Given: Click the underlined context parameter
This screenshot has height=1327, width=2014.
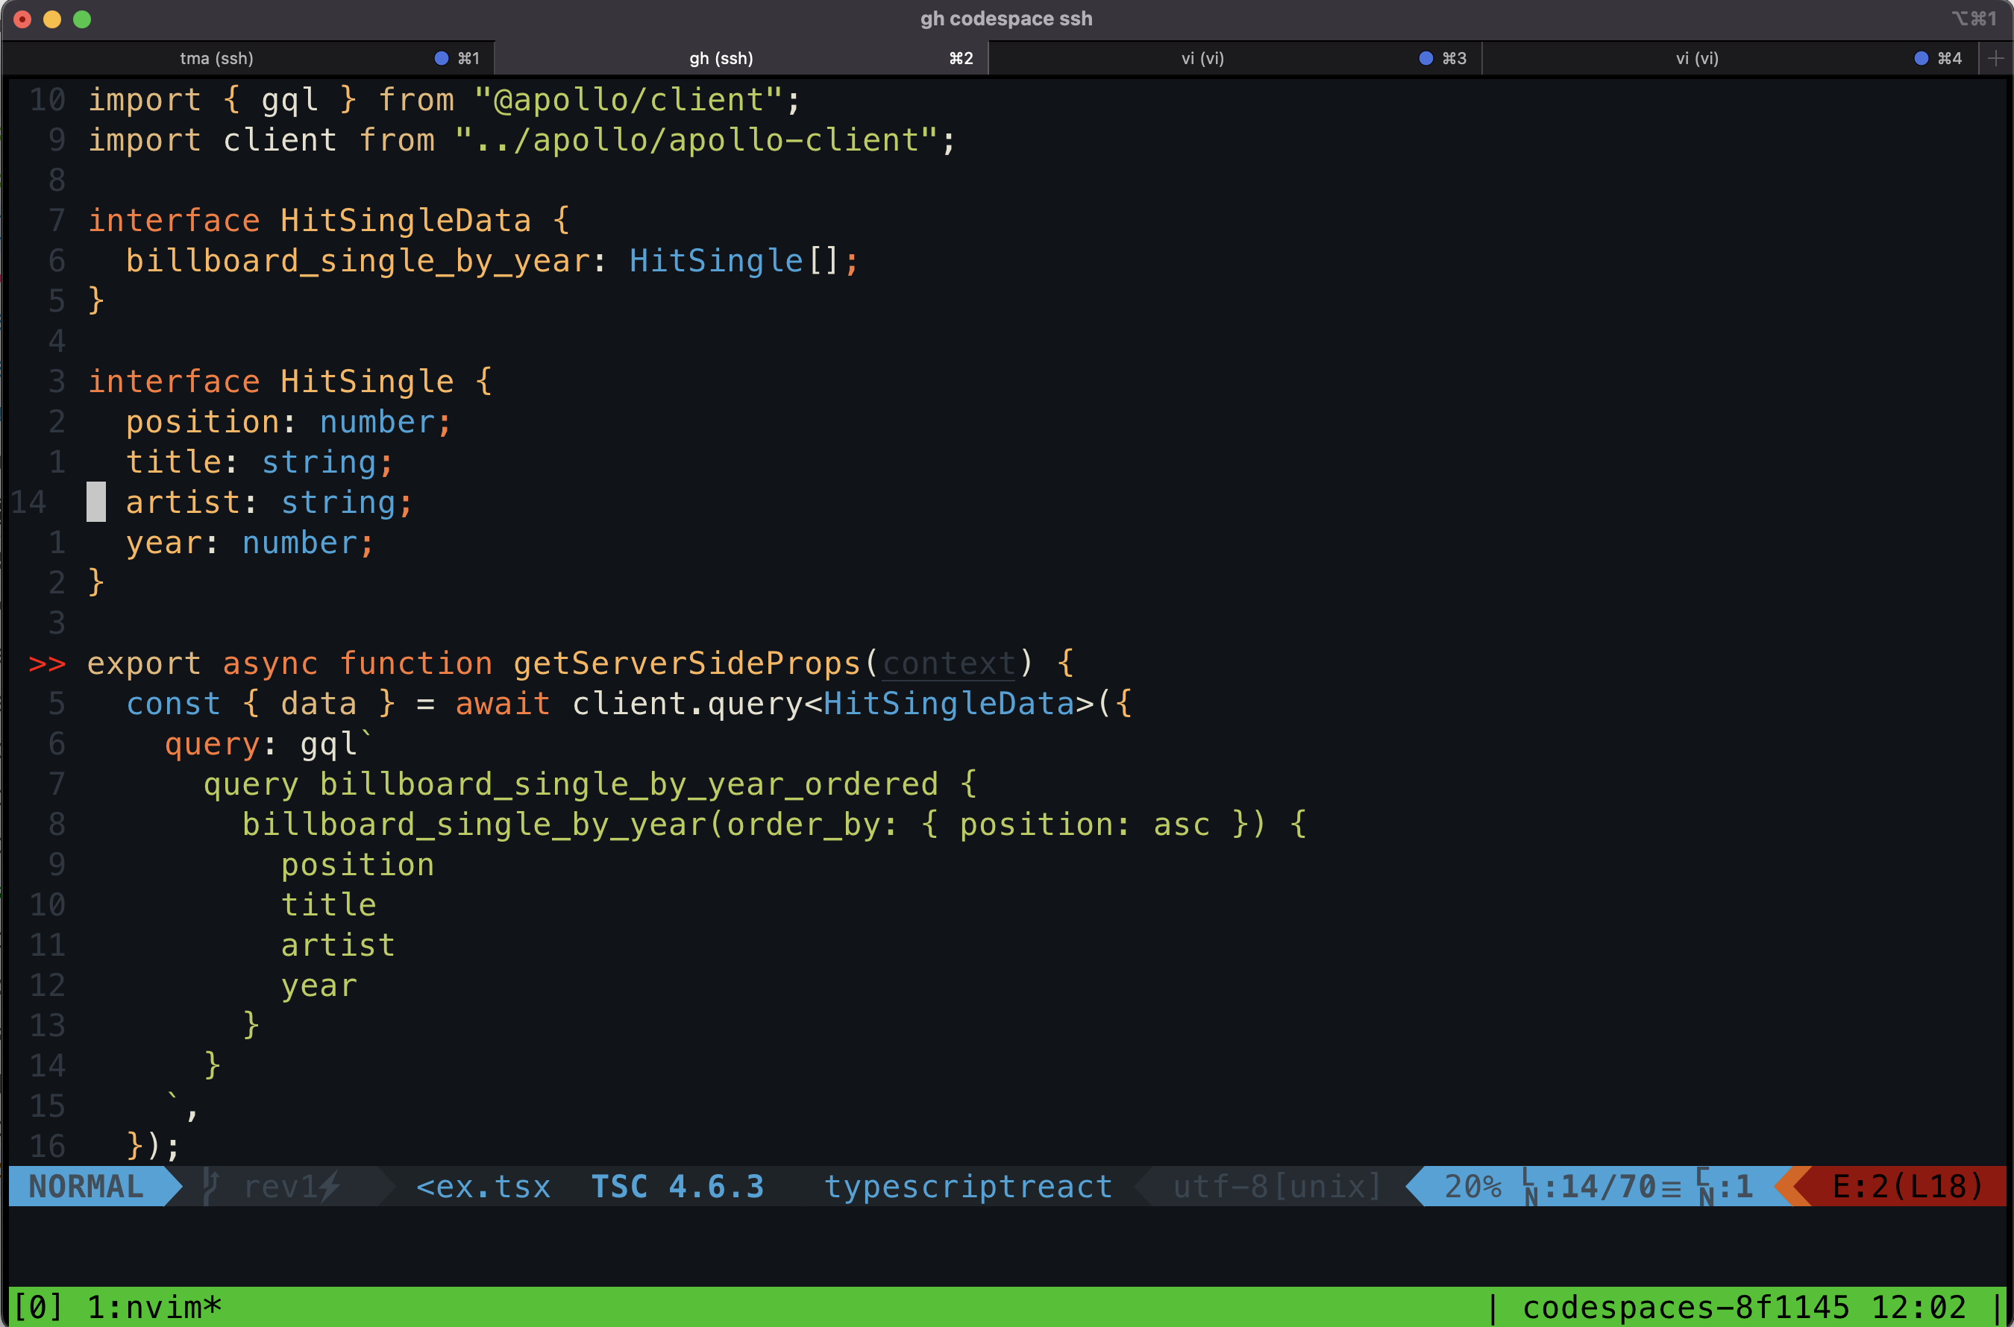Looking at the screenshot, I should point(948,663).
